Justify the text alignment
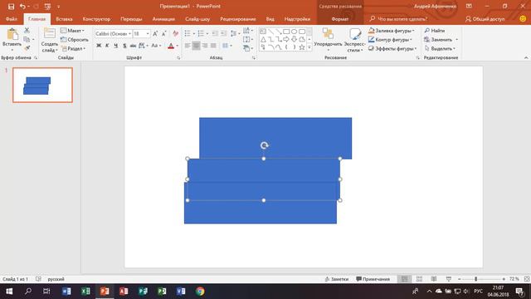This screenshot has width=531, height=299. 213,46
